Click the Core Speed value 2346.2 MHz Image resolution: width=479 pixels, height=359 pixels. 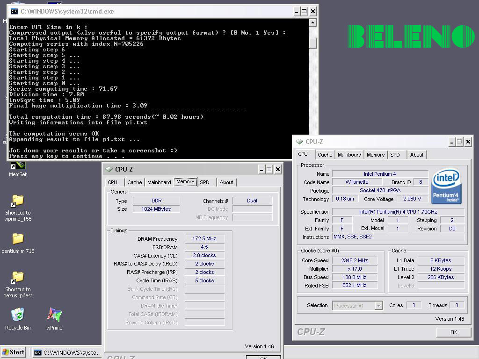click(x=355, y=260)
